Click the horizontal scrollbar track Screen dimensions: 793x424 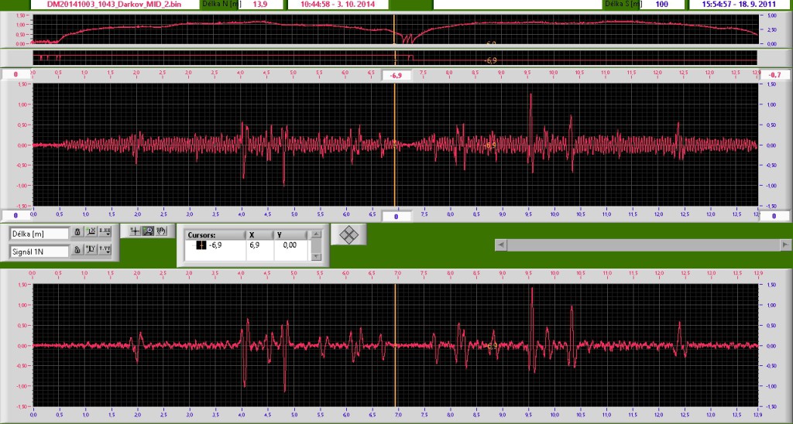pyautogui.click(x=644, y=245)
